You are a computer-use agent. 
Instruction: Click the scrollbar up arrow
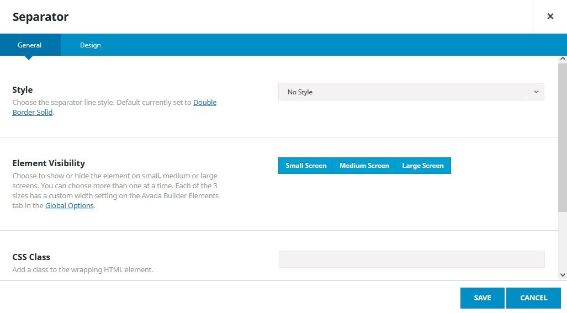coord(563,59)
